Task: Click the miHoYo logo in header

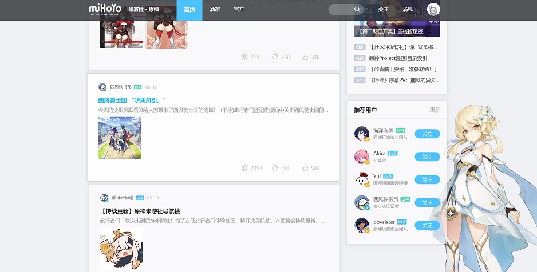Action: point(105,9)
